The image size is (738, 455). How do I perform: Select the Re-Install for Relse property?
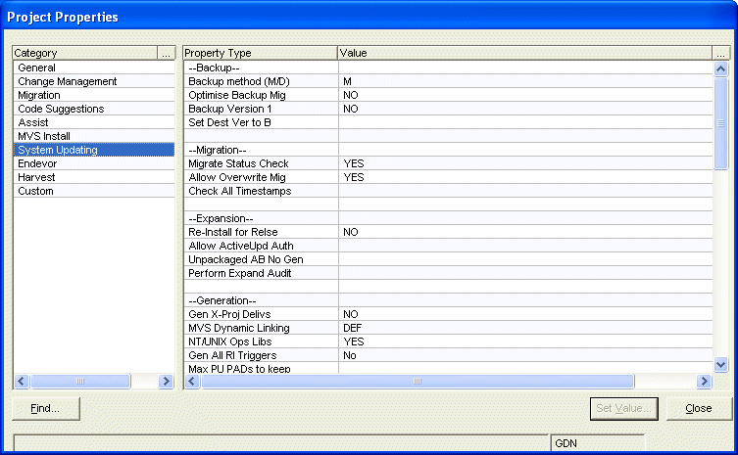233,232
